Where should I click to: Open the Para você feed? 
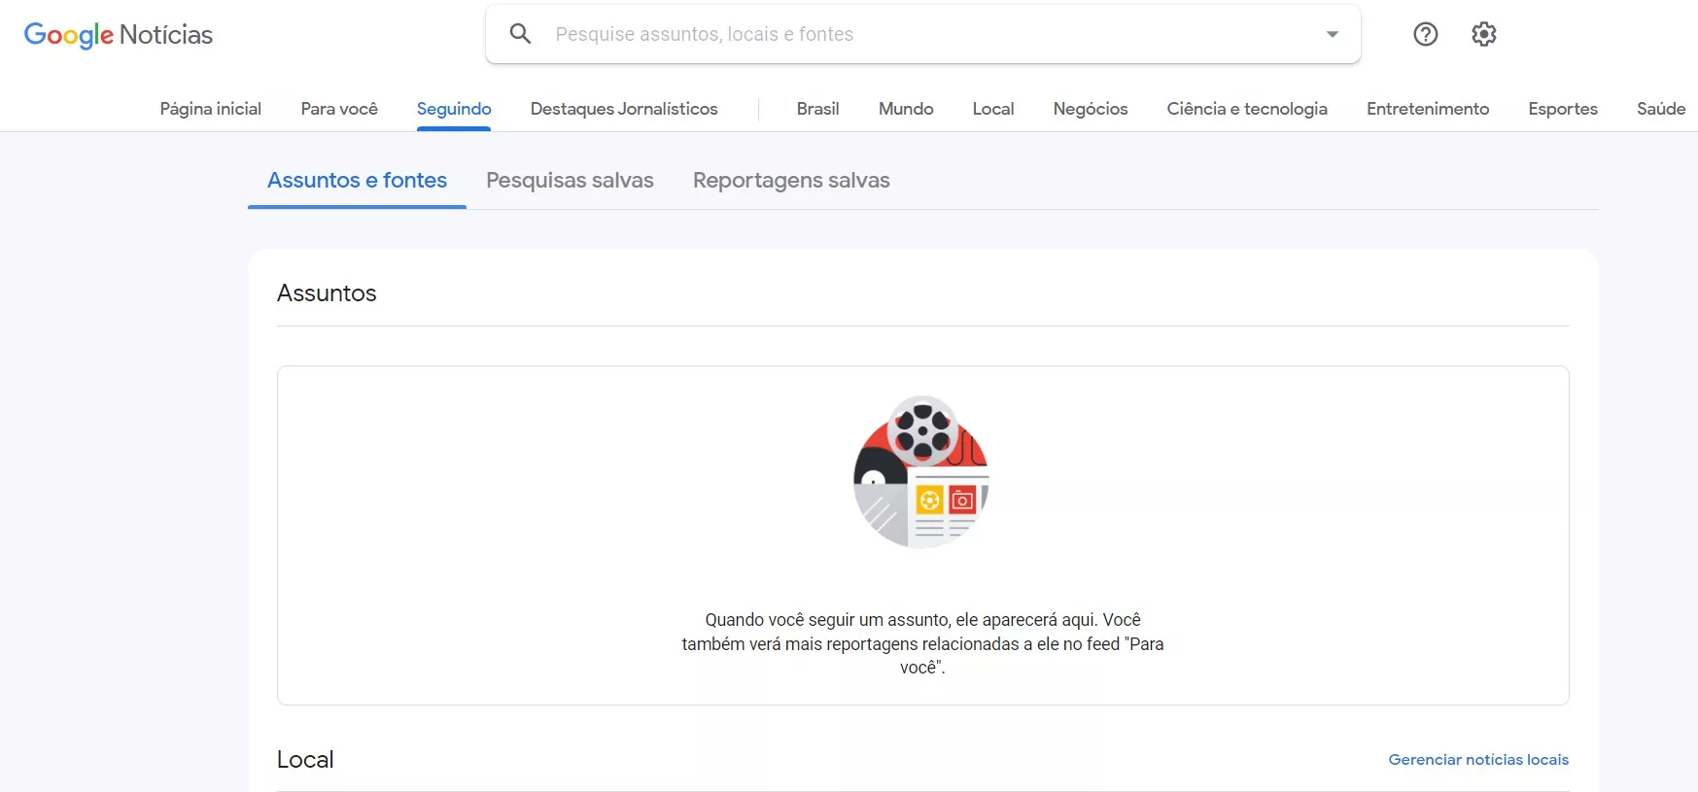339,109
